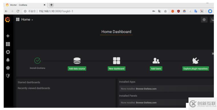Image resolution: width=217 pixels, height=110 pixels.
Task: Click the cycle view mode monitor icon
Action: click(212, 20)
